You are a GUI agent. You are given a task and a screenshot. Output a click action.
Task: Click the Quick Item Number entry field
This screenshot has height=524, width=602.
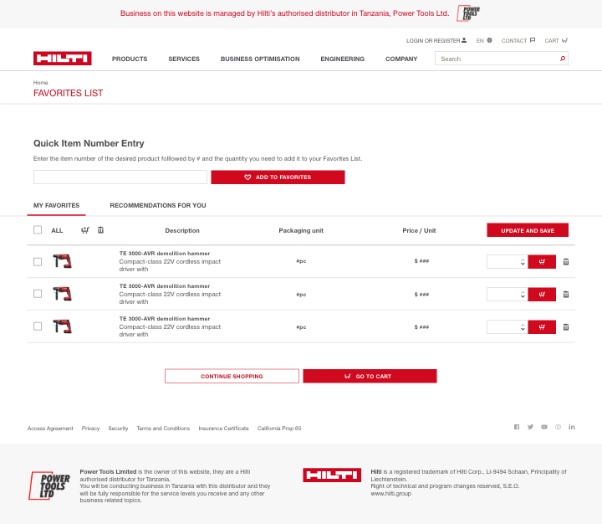[120, 177]
